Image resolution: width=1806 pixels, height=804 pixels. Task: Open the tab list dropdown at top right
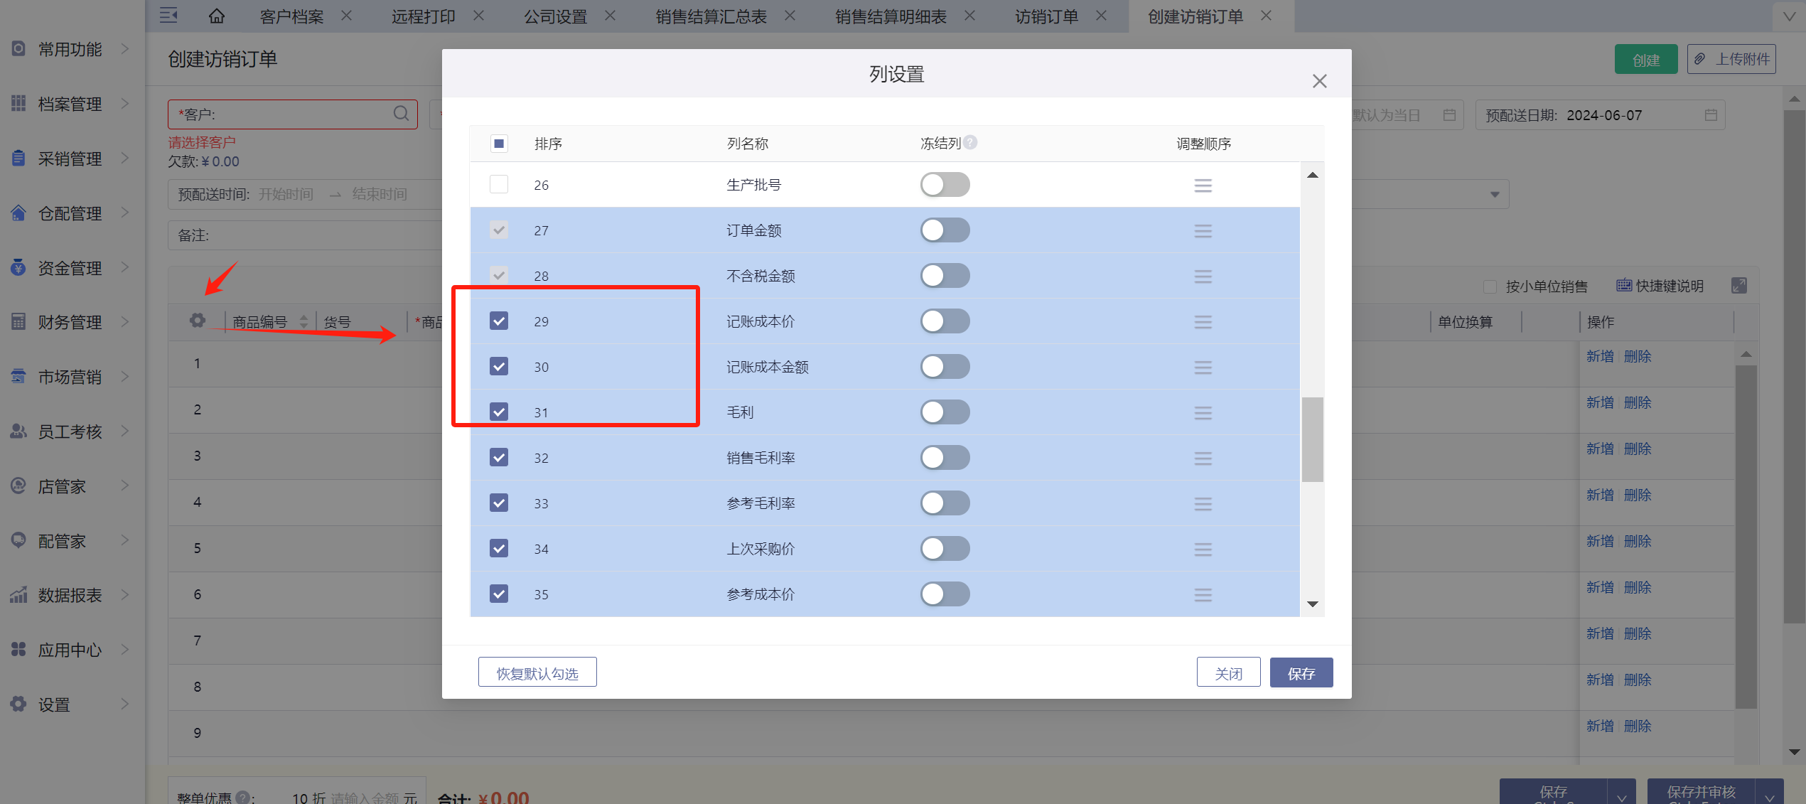[x=1789, y=16]
